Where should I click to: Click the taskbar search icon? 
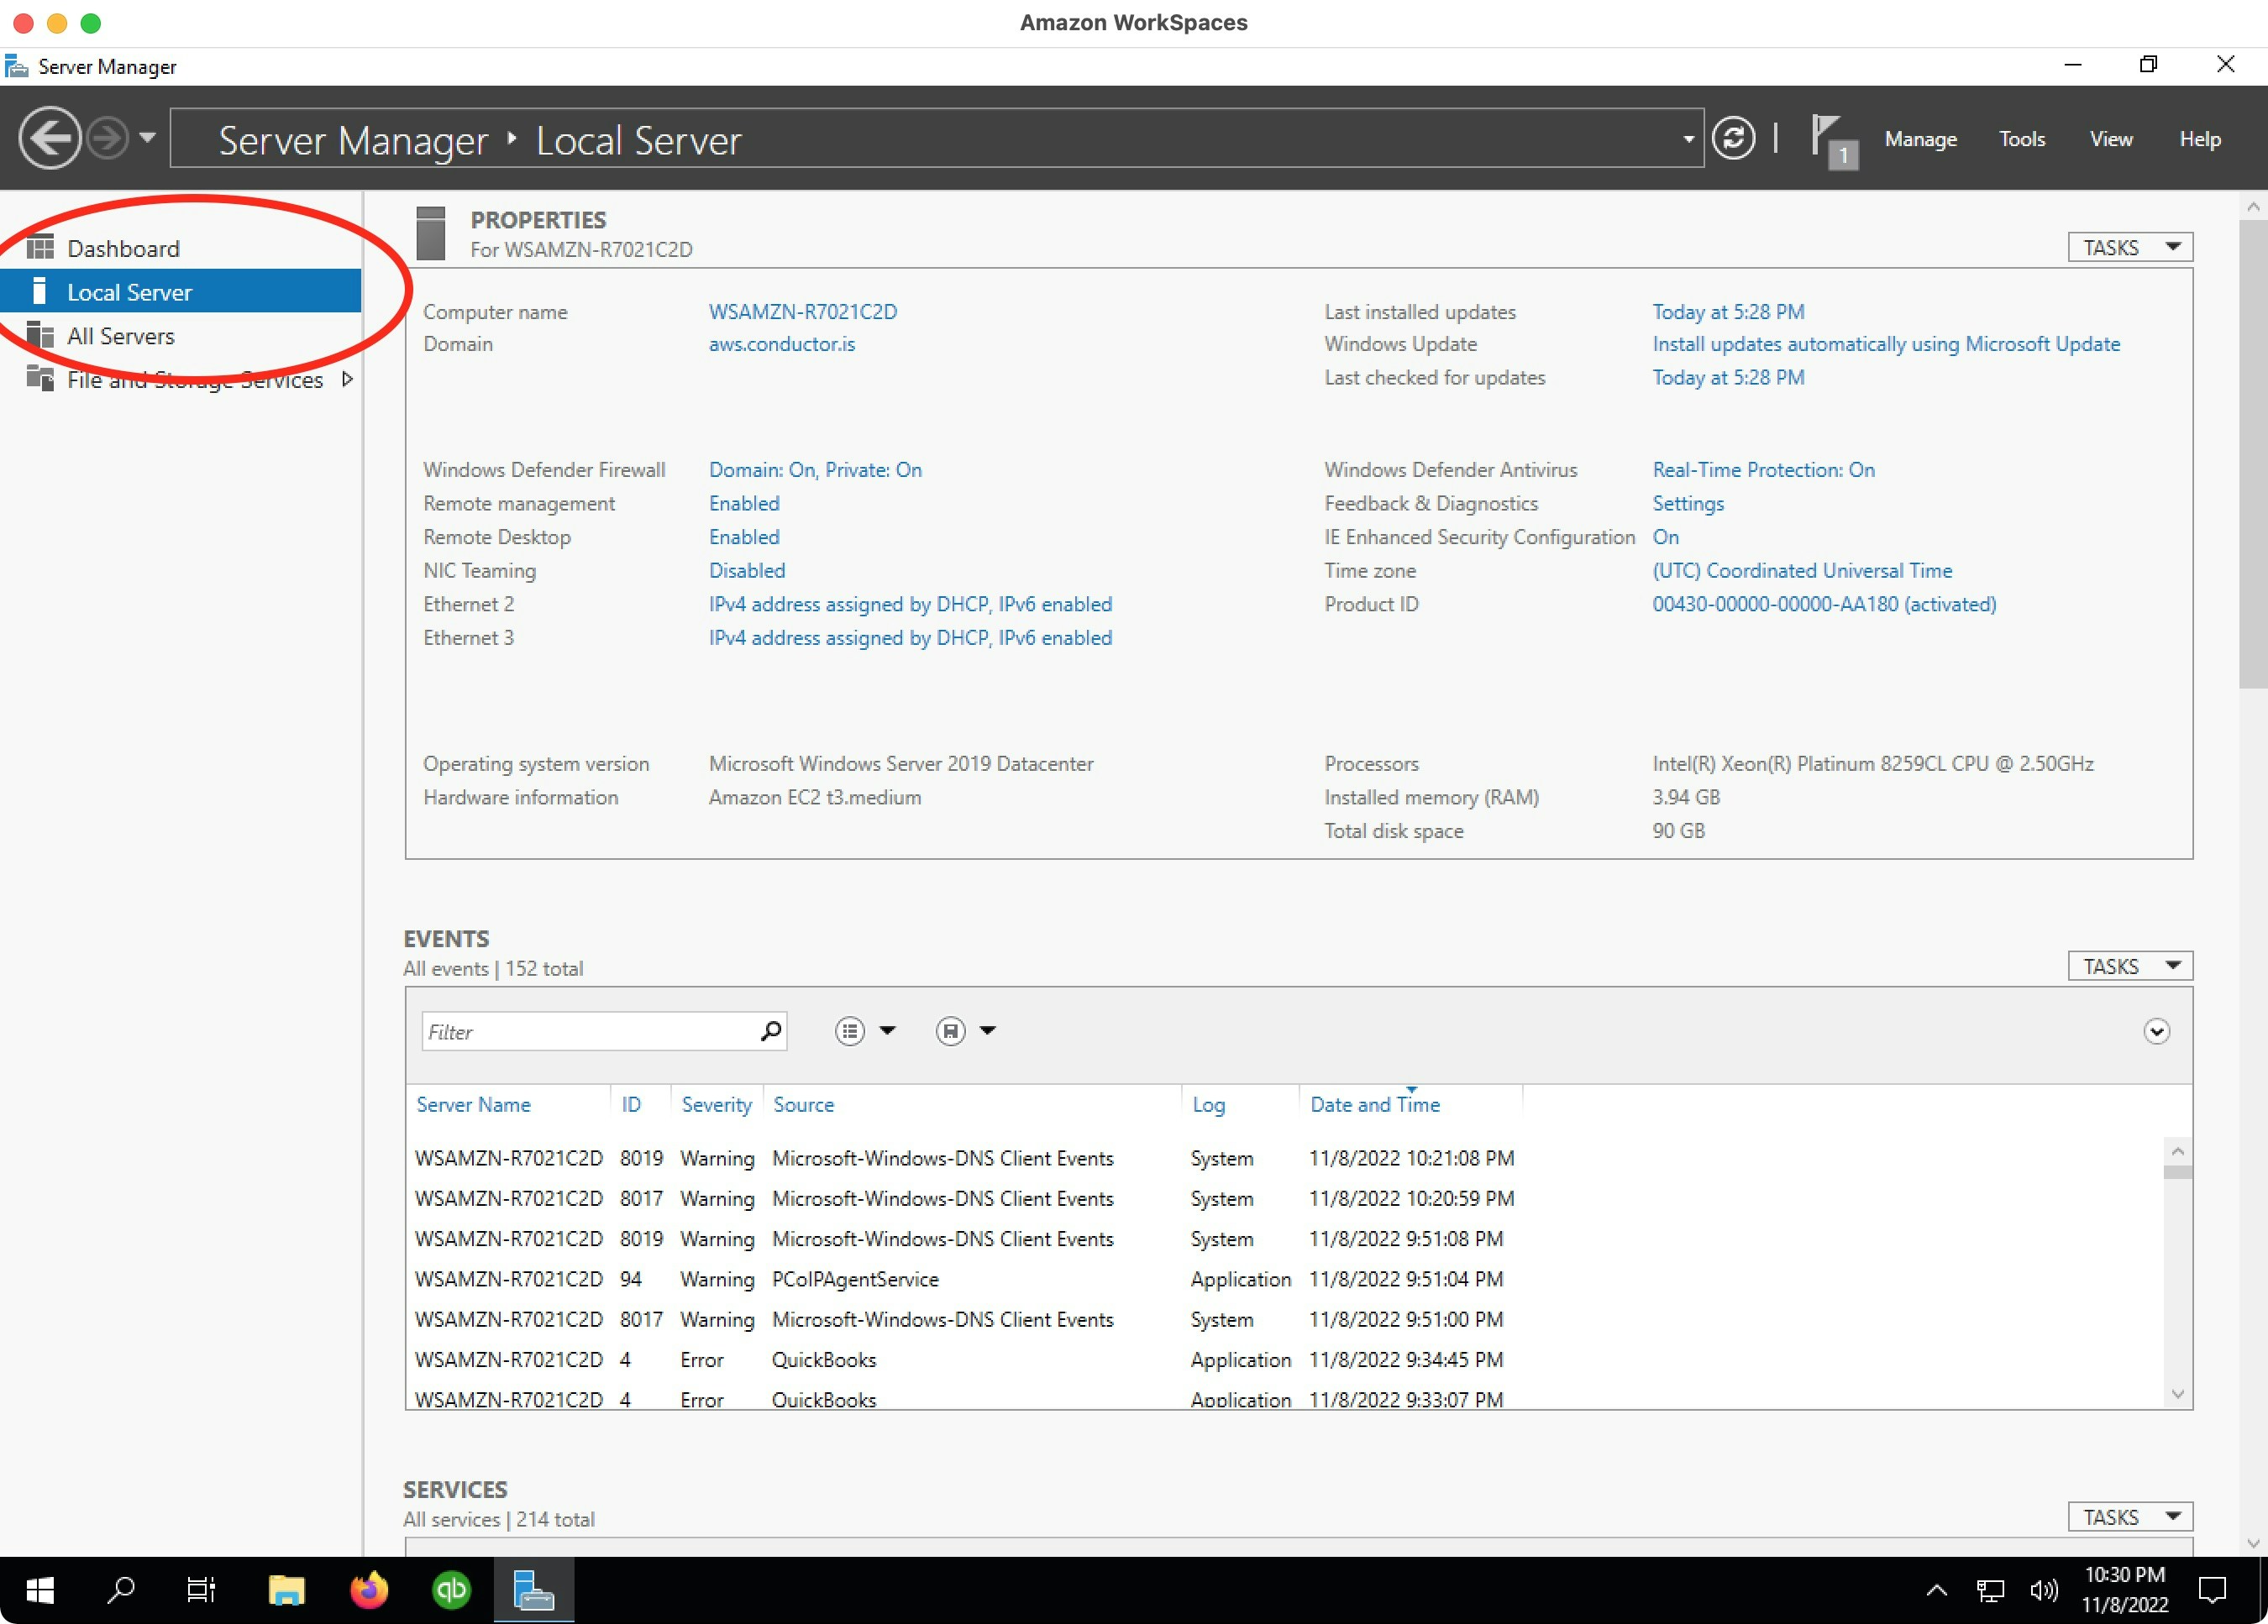(120, 1590)
